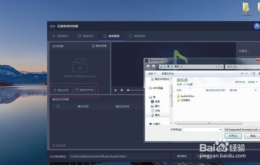This screenshot has width=260, height=165.
Task: Select WPS网盘 in navigation pane
Action: pyautogui.click(x=156, y=88)
